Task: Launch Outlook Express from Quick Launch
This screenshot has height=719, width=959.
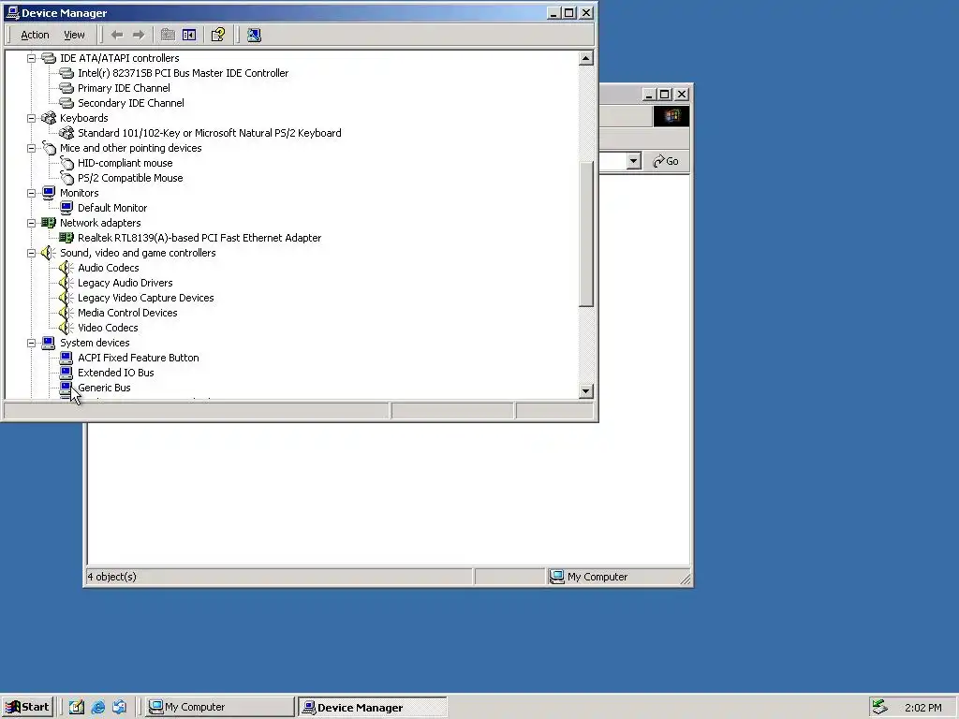Action: [x=119, y=708]
